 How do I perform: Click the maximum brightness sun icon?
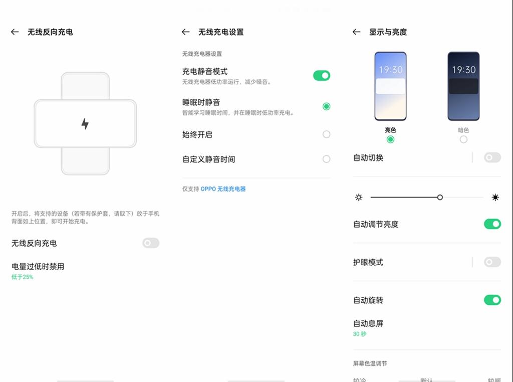494,197
